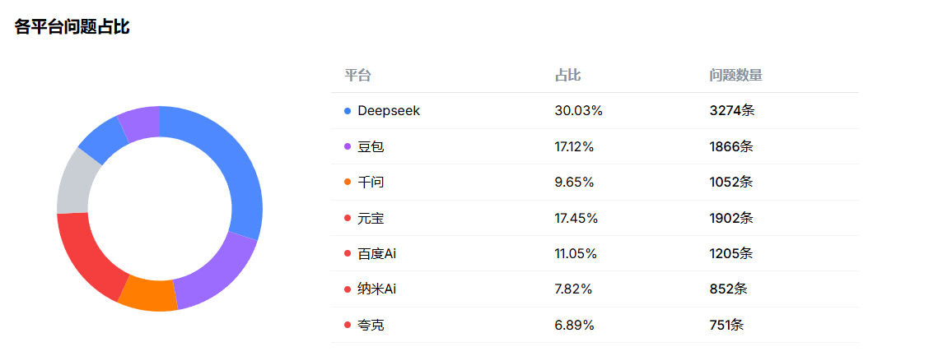The image size is (952, 356).
Task: Click the 各平台问题占比 chart title
Action: click(x=72, y=27)
